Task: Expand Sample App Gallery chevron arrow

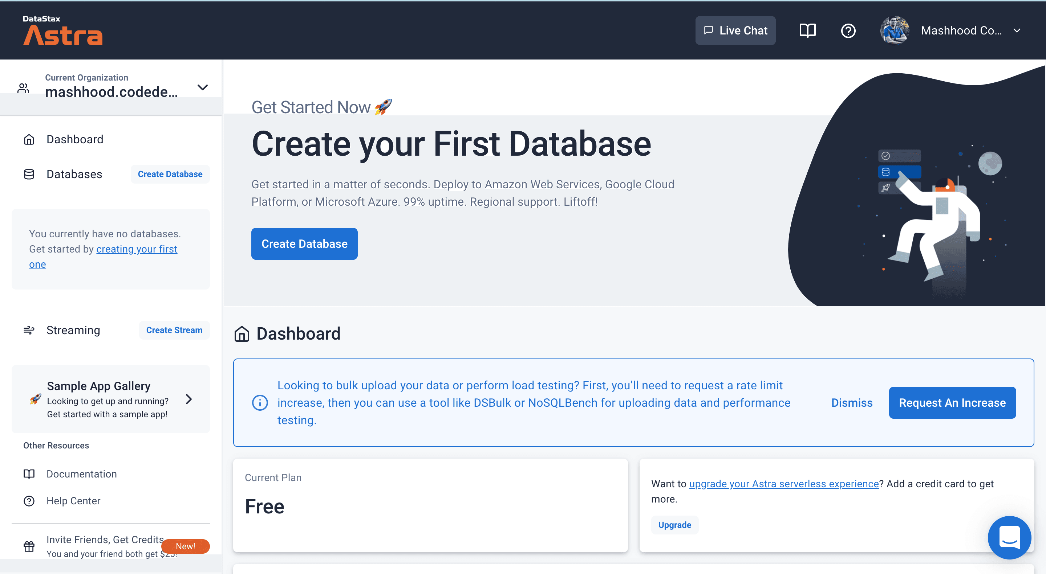Action: pos(188,399)
